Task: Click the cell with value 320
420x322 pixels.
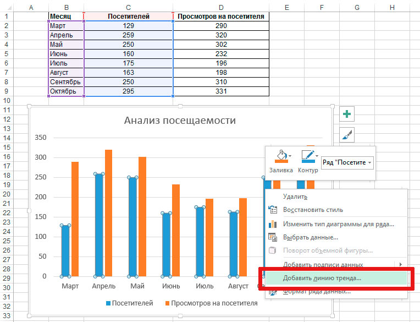Action: tap(221, 35)
